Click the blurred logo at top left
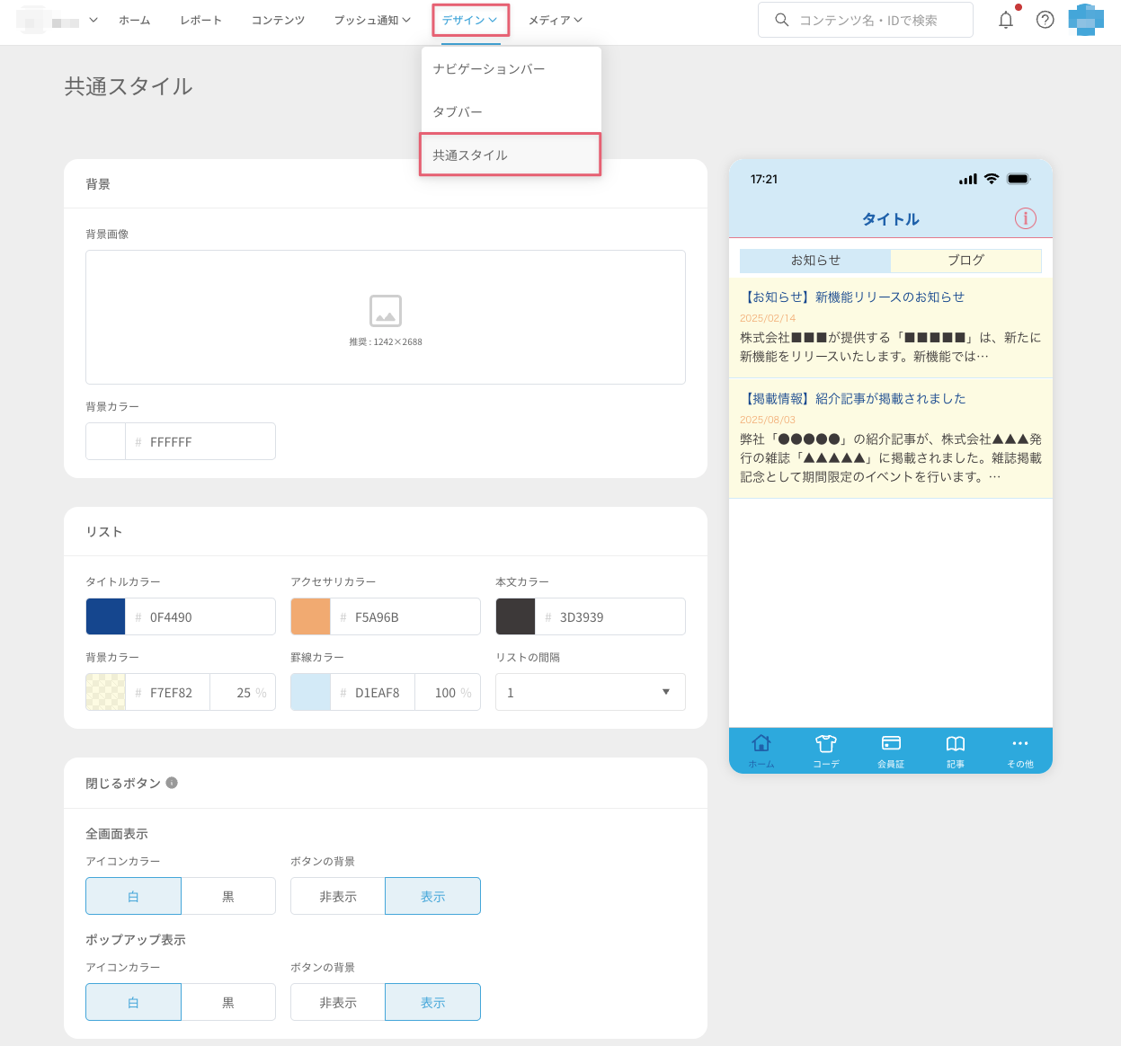The width and height of the screenshot is (1121, 1046). 47,20
